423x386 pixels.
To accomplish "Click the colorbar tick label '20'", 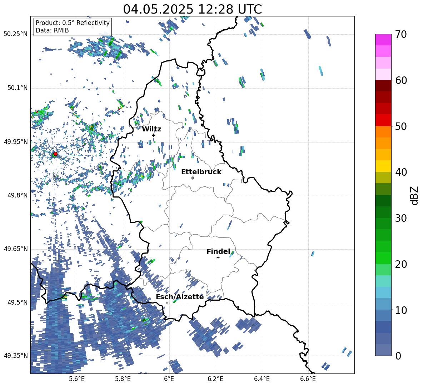I will pyautogui.click(x=401, y=264).
